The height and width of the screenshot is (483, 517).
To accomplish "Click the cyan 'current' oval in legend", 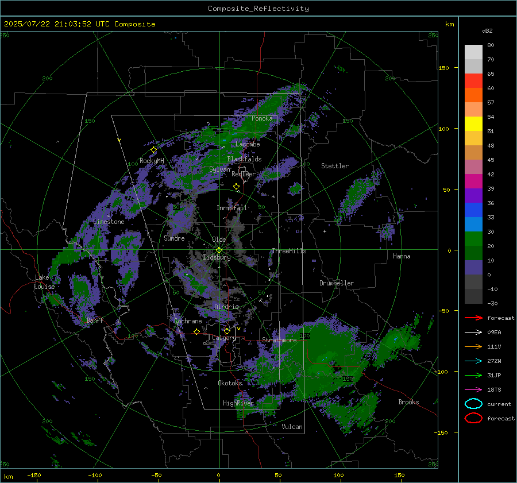I will (x=473, y=404).
